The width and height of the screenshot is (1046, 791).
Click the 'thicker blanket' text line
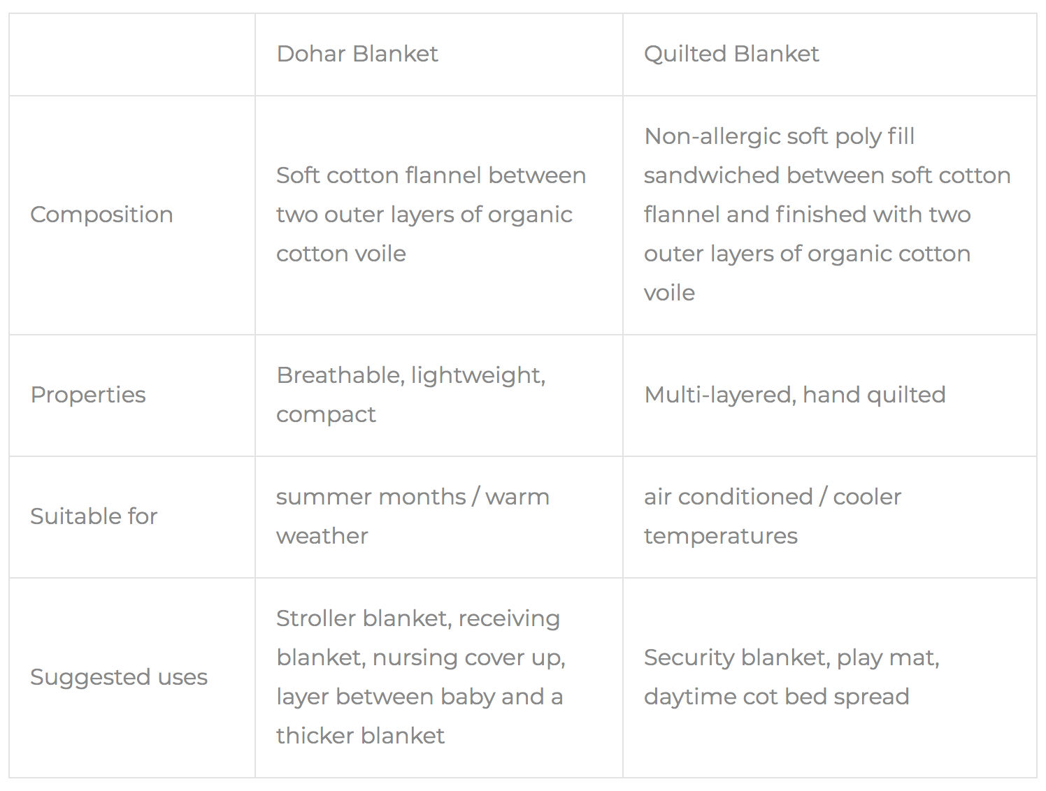[360, 736]
